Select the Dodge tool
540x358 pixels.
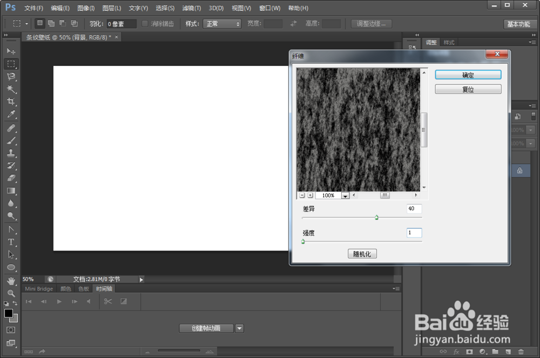pos(11,216)
